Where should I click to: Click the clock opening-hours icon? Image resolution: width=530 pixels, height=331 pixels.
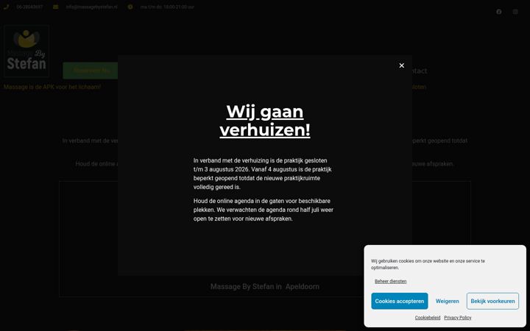[130, 7]
